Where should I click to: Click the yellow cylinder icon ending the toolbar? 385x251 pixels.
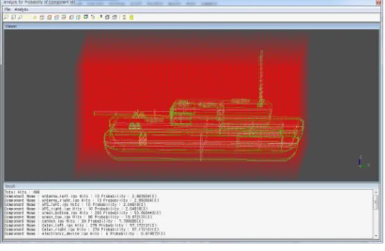point(131,18)
